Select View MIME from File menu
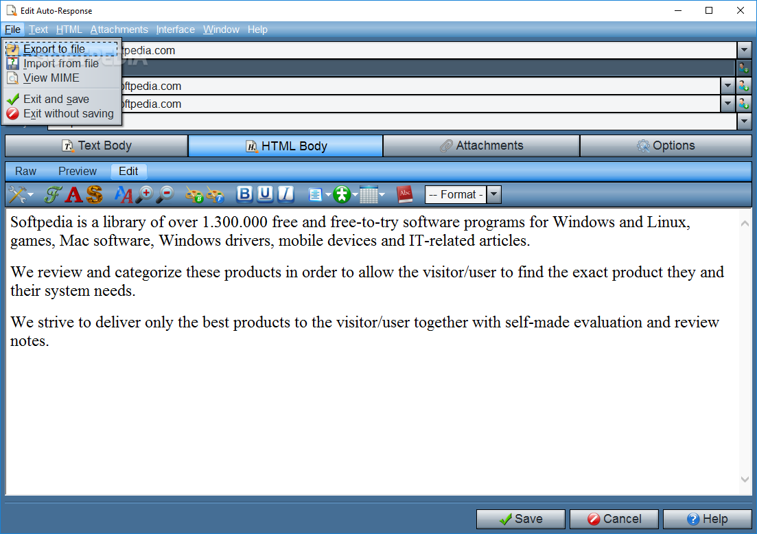The image size is (757, 534). [x=62, y=78]
